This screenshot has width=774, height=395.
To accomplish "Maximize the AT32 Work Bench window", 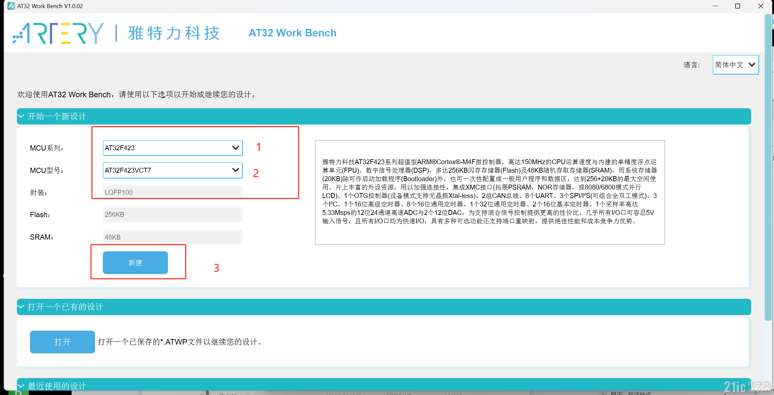I will [x=738, y=6].
